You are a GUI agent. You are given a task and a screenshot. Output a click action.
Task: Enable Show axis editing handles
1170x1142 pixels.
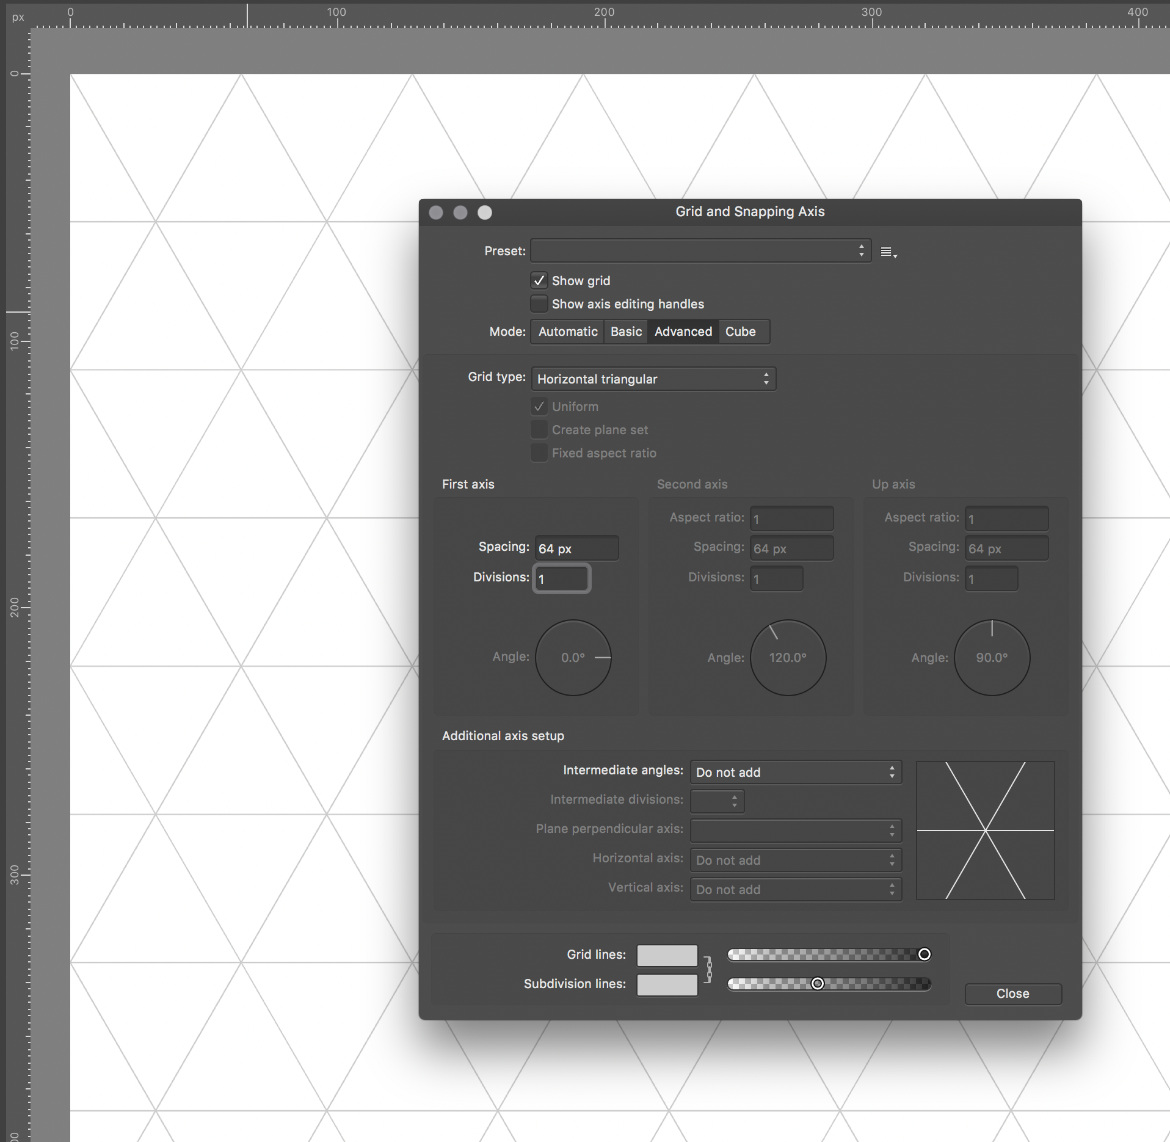point(539,304)
